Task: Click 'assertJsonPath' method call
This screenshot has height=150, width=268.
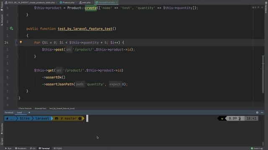Action: pos(59,84)
